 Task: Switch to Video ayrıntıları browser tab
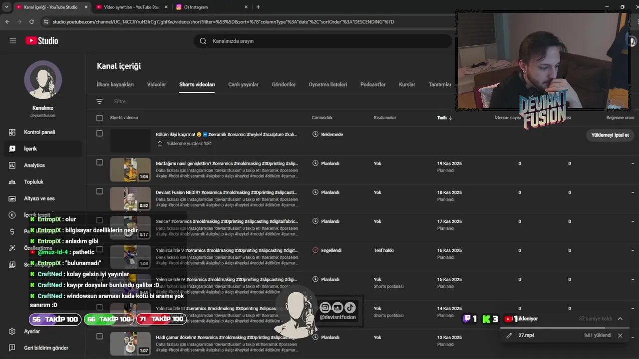click(x=132, y=7)
